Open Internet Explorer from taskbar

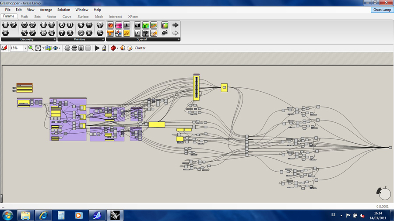coord(43,215)
